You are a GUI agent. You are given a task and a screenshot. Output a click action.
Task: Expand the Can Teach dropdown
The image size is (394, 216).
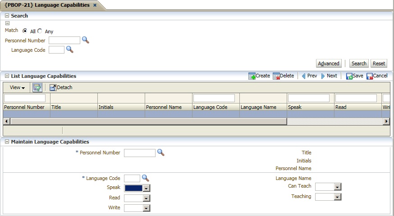(x=338, y=187)
